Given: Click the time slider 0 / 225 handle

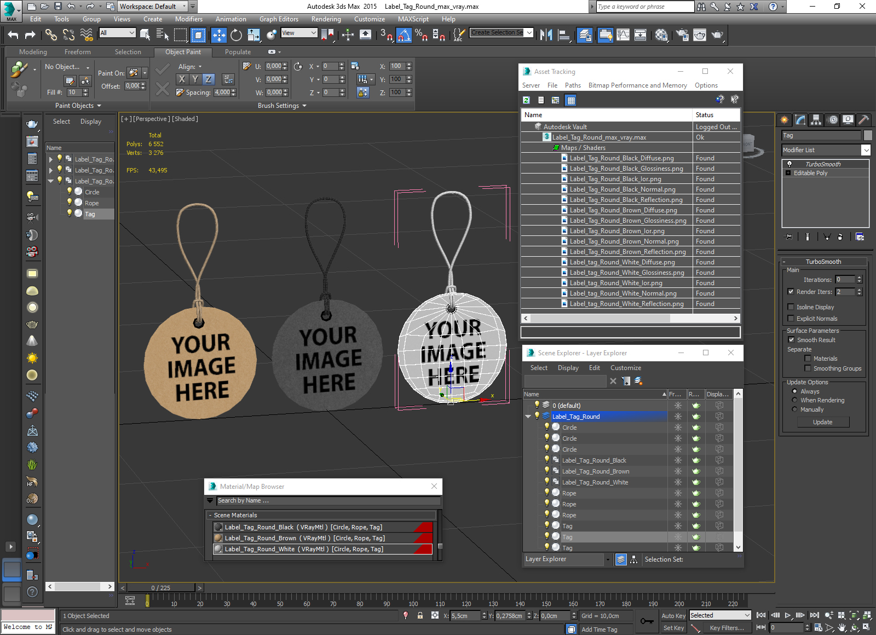Looking at the screenshot, I should tap(161, 588).
